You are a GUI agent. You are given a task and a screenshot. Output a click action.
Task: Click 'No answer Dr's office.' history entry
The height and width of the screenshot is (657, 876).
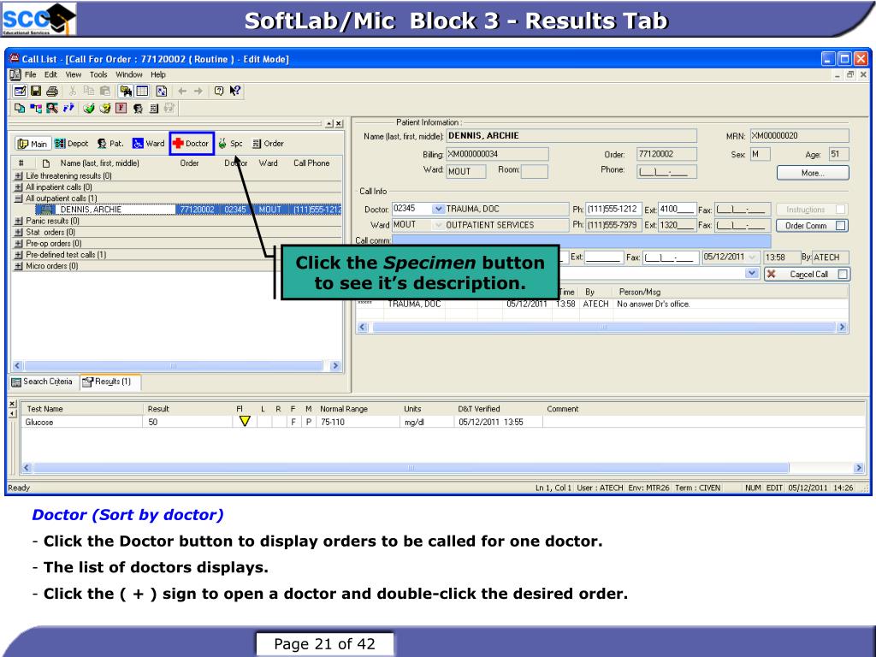653,304
